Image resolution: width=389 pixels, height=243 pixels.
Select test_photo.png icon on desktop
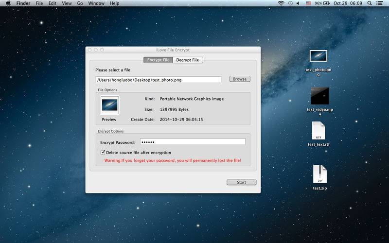(318, 56)
